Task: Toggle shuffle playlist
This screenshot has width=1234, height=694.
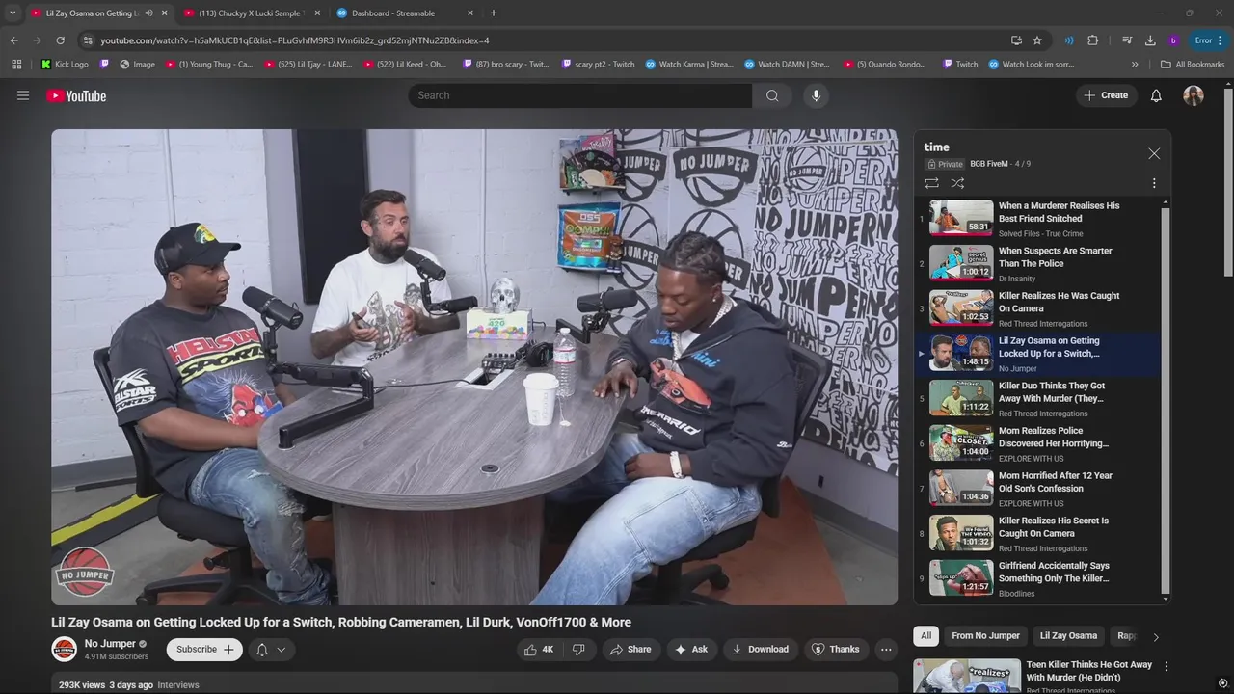Action: click(957, 183)
